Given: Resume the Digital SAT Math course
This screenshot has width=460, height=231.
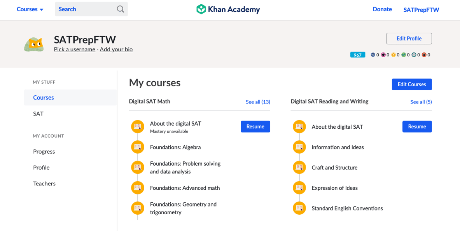Looking at the screenshot, I should pos(255,126).
